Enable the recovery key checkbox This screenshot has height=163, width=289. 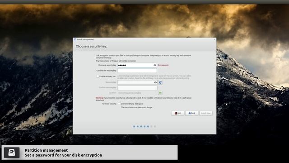[98, 76]
